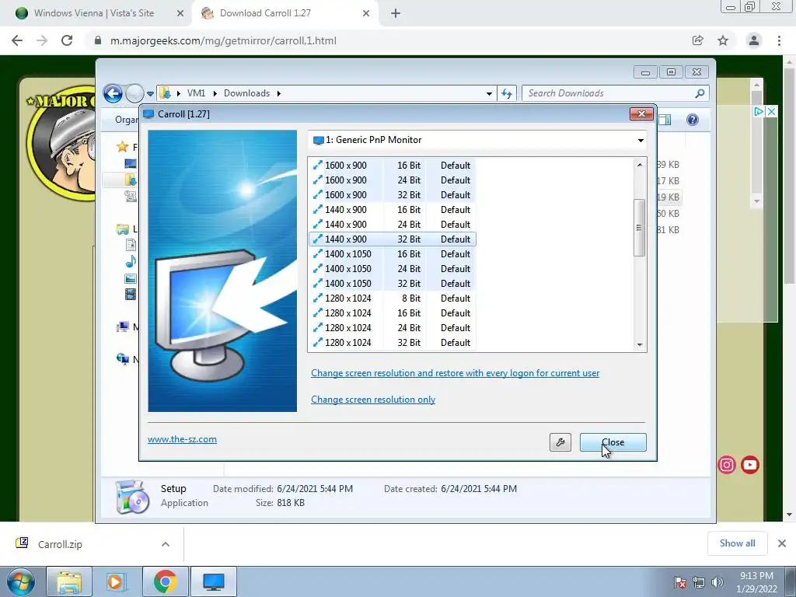796x597 pixels.
Task: Click Chrome back button
Action: click(17, 40)
